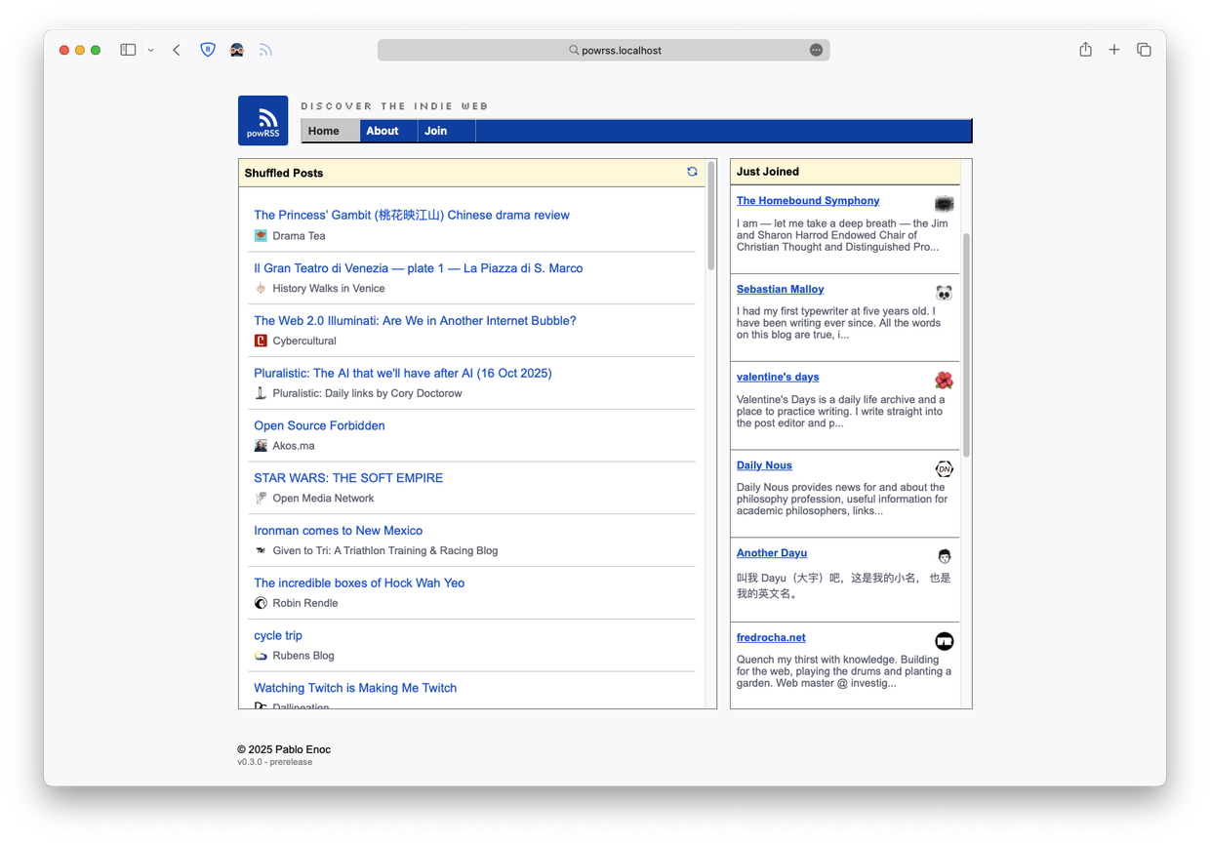Open the Share button in Safari

point(1085,50)
